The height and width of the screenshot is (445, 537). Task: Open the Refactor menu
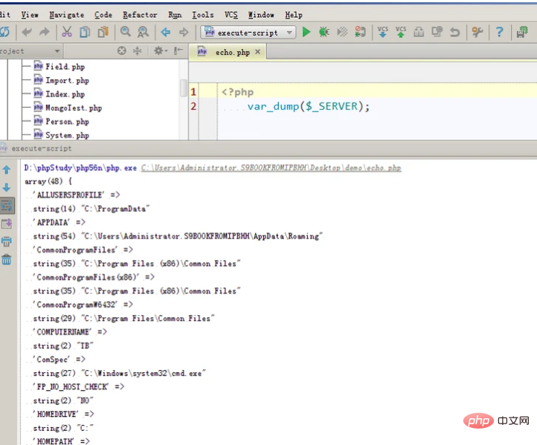(x=140, y=14)
